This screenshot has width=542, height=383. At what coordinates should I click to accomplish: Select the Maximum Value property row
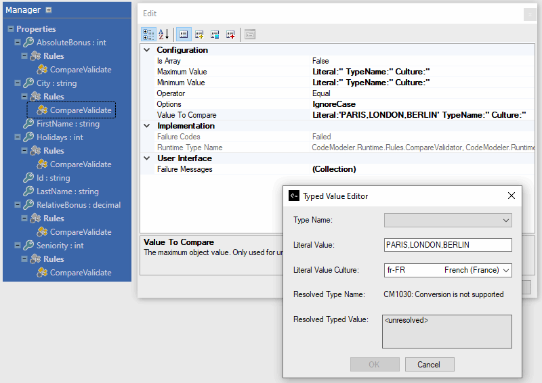click(x=344, y=72)
